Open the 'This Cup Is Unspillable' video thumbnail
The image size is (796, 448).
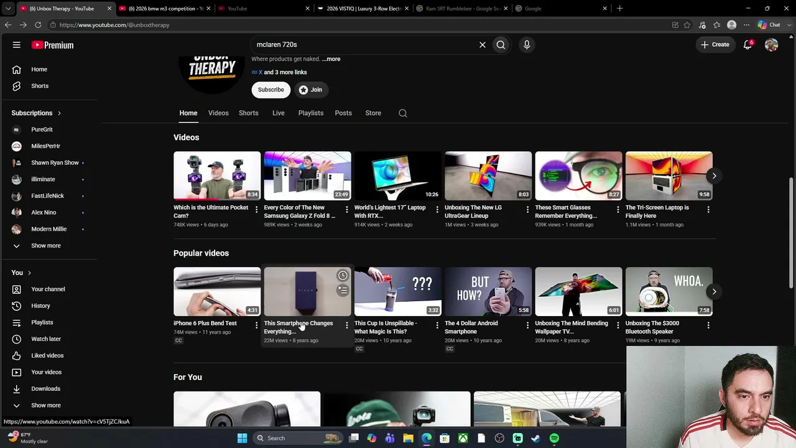click(x=398, y=292)
